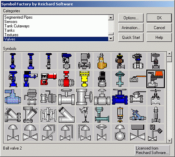Pick the selected Ball valve 2 symbol
Viewport: 175px width, 157px height.
click(156, 79)
